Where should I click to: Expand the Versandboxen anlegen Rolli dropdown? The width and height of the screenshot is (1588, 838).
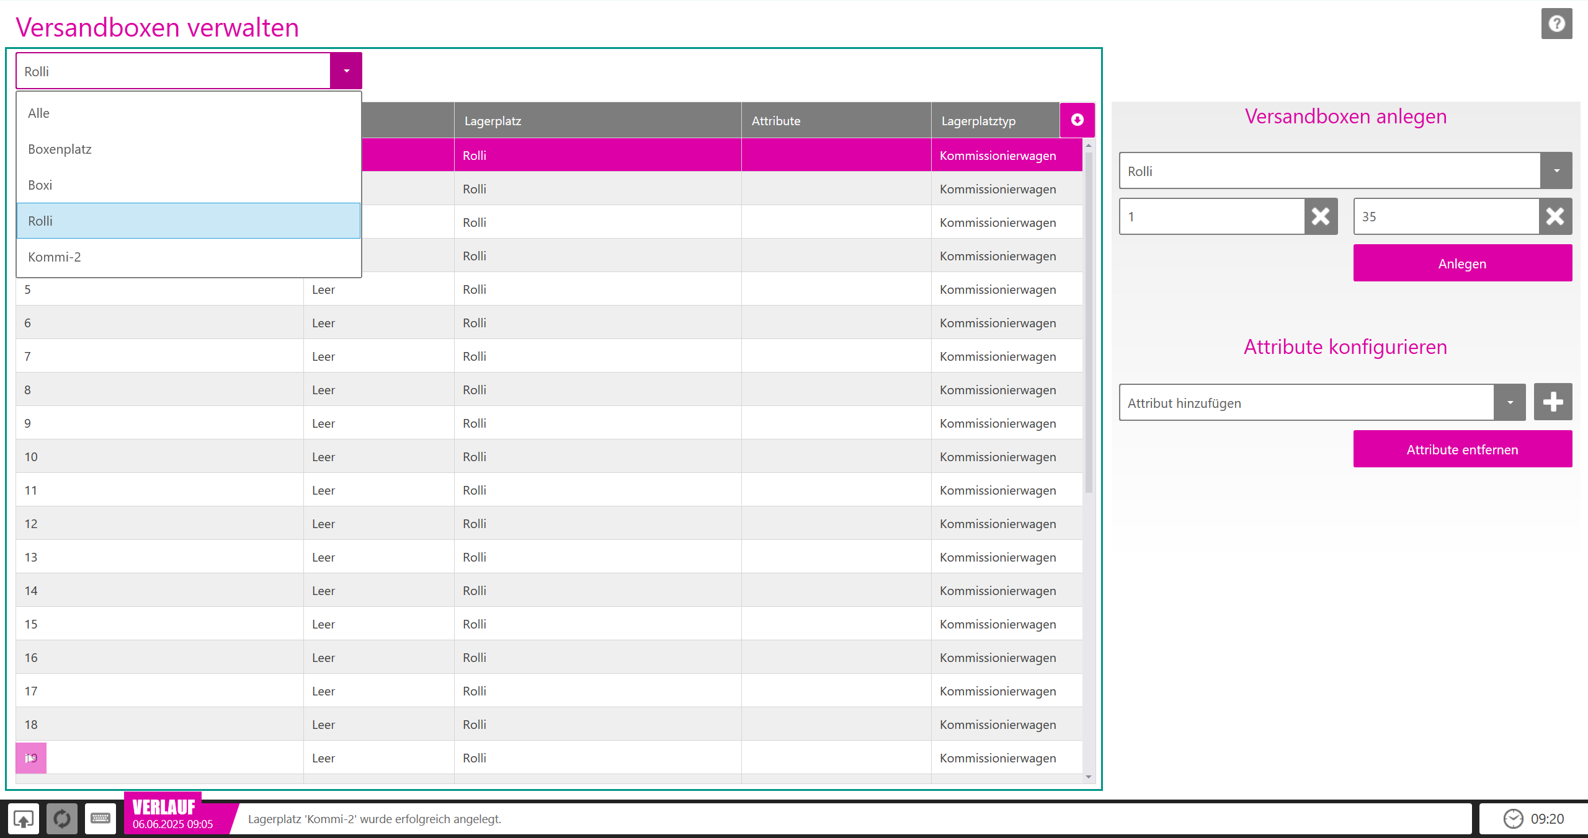(x=1556, y=171)
